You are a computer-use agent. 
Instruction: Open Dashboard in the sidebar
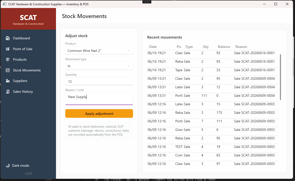click(28, 38)
